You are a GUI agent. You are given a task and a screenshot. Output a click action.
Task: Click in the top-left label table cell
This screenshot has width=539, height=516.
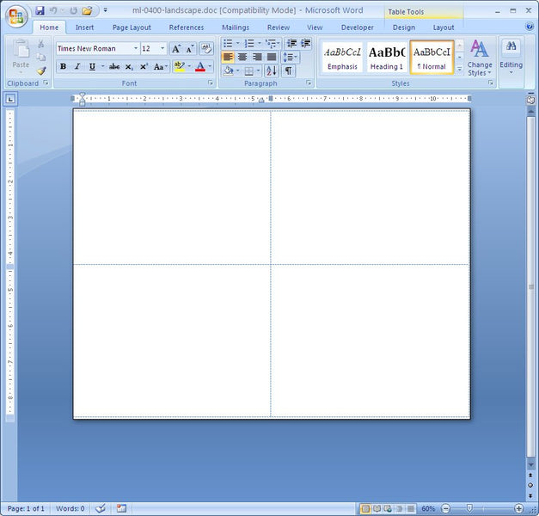pos(172,186)
